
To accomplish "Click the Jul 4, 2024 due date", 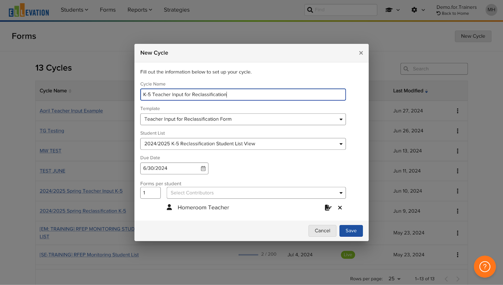I will coord(300,255).
